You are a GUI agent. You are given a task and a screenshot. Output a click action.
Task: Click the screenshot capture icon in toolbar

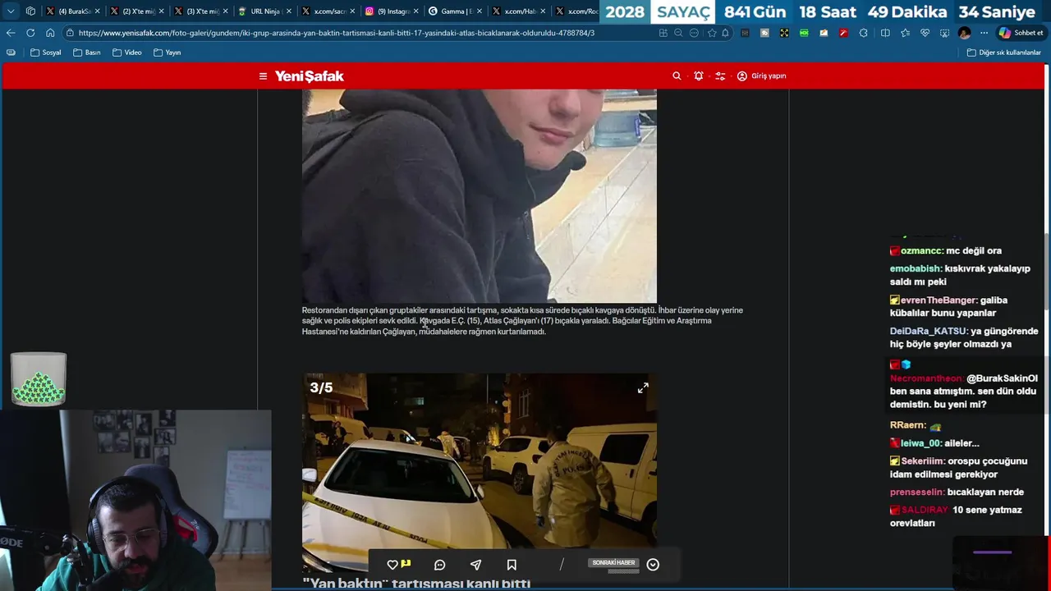coord(944,33)
